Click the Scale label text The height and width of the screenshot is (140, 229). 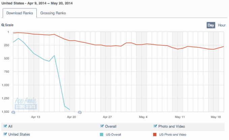coord(9,25)
